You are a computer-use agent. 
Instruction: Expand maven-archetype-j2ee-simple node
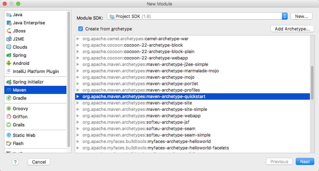point(78,65)
